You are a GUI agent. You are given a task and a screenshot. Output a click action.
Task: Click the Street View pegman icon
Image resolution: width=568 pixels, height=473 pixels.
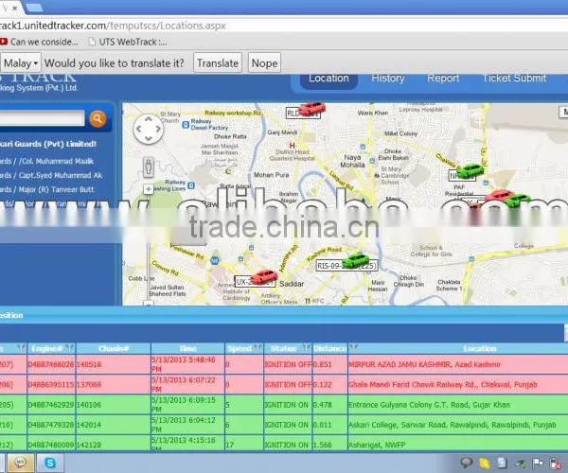(149, 167)
